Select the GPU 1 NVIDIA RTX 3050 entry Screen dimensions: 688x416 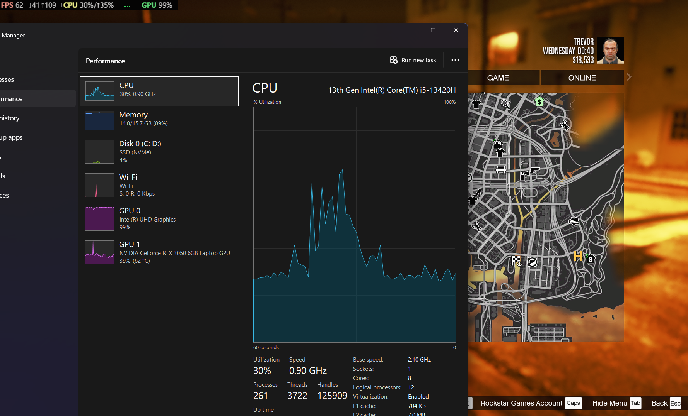(159, 252)
